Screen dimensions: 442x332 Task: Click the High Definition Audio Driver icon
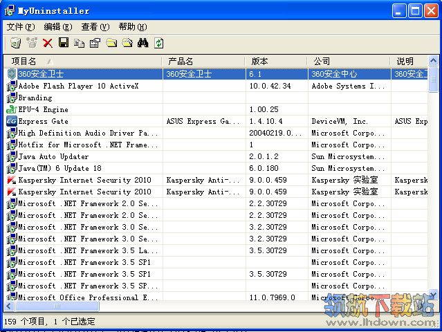(11, 133)
